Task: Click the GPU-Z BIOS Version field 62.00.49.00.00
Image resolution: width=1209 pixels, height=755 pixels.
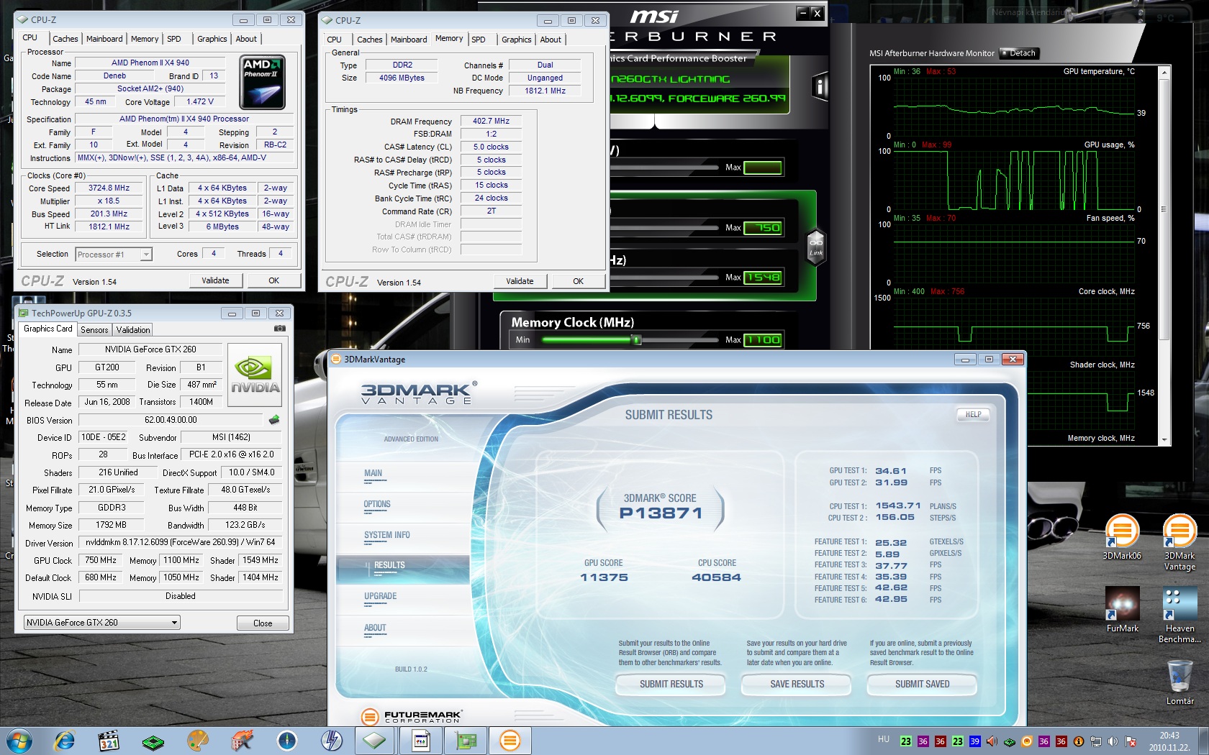Action: pyautogui.click(x=171, y=420)
